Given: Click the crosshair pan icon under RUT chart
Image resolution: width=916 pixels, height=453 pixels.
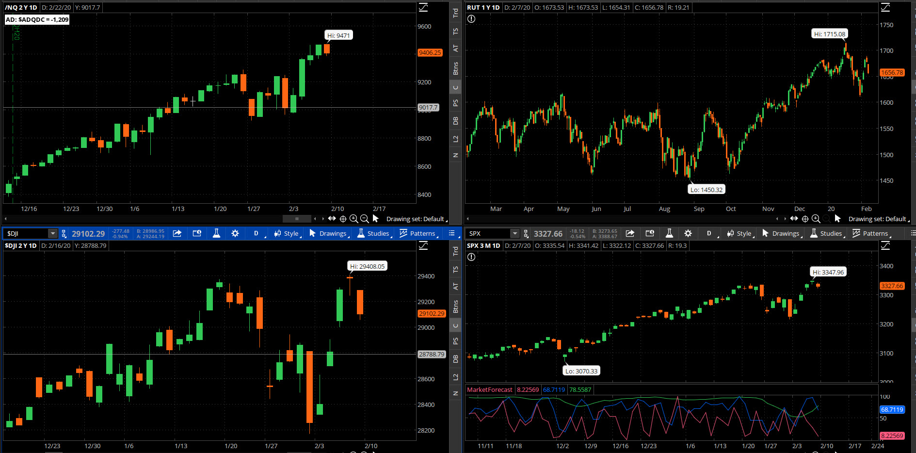Looking at the screenshot, I should pos(805,219).
